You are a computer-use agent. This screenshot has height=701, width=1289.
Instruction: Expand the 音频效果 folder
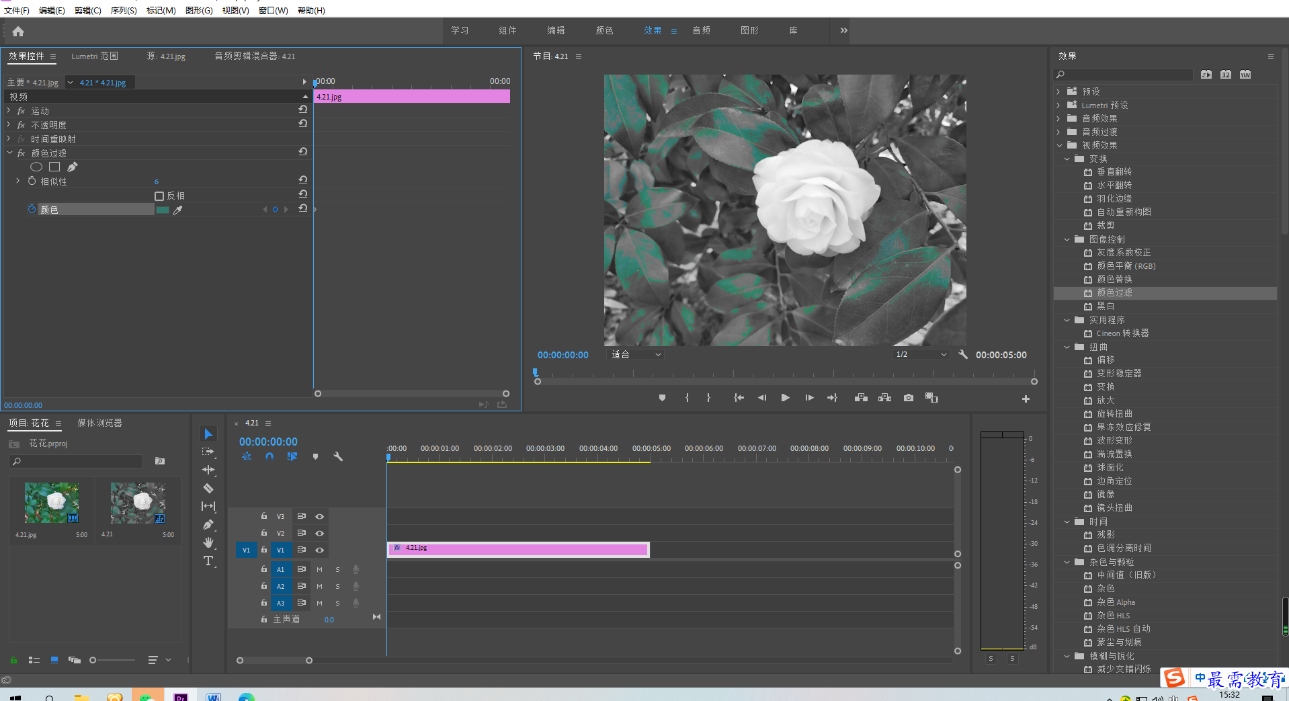tap(1058, 118)
